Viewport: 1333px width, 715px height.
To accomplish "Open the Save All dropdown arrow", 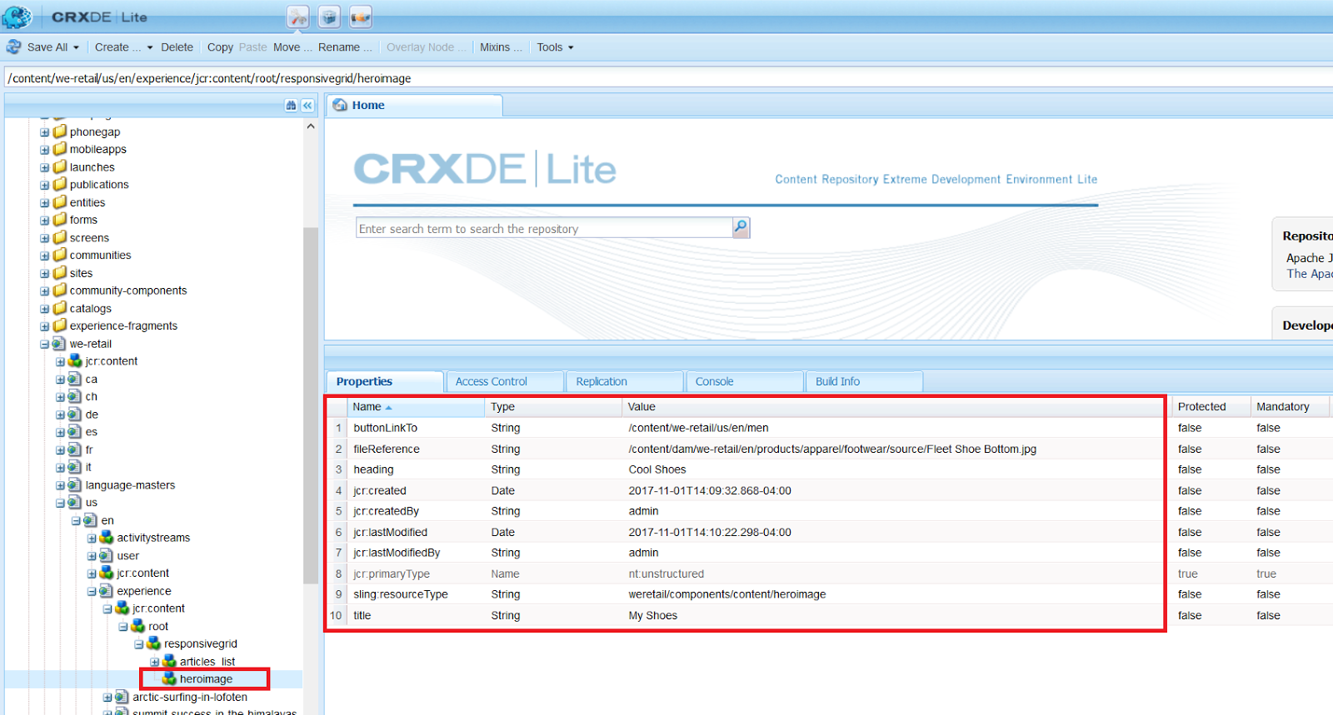I will tap(76, 47).
